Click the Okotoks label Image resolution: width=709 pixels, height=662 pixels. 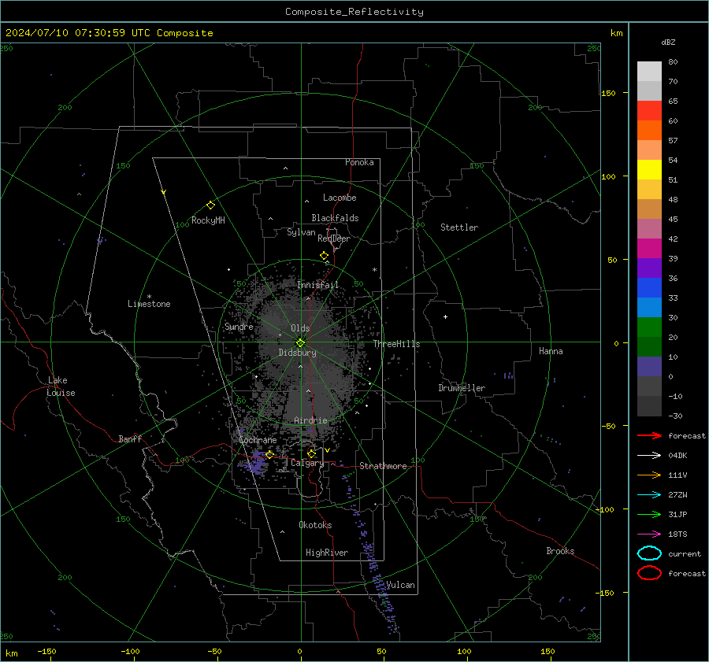tap(315, 525)
